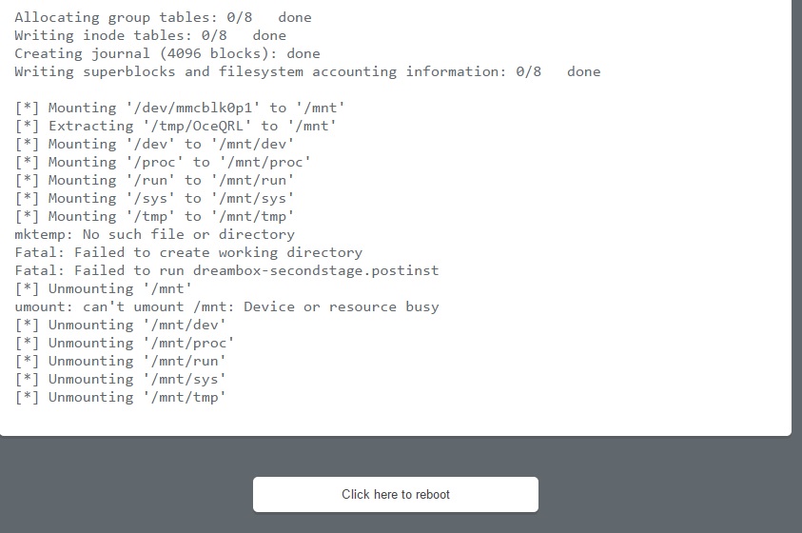Click the 'Allocating group tables' log line
The image size is (802, 533).
point(163,17)
